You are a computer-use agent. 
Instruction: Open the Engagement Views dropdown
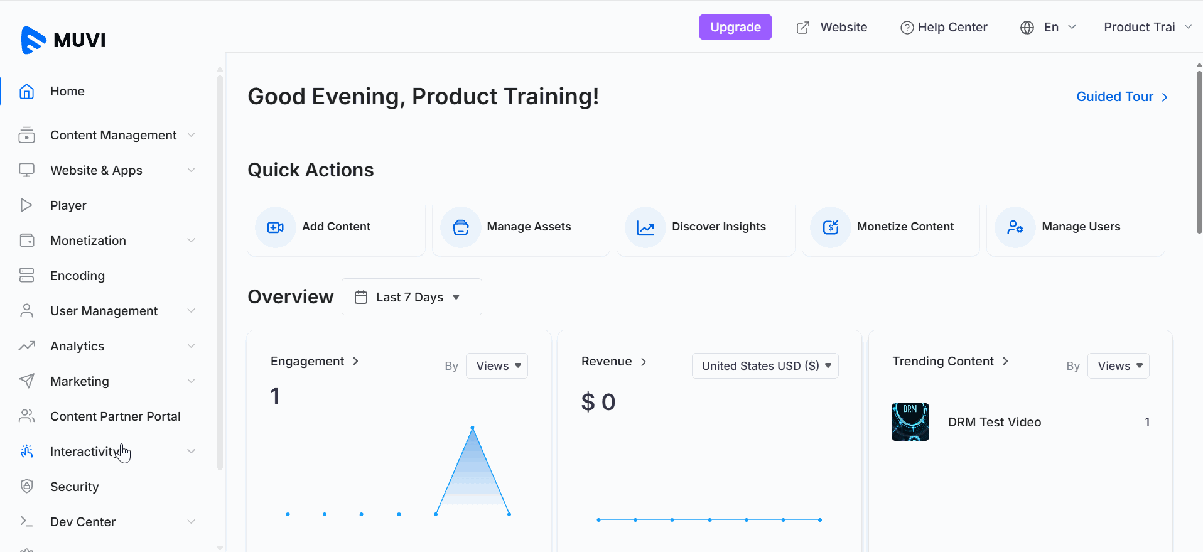coord(497,366)
